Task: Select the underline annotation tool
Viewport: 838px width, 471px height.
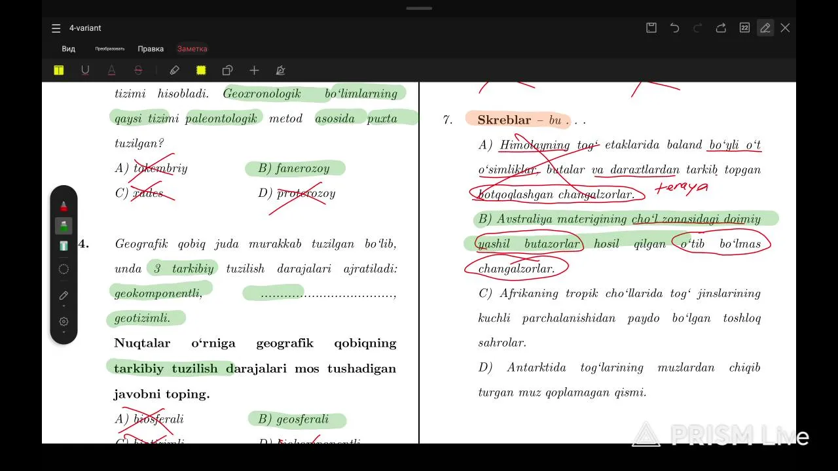Action: (85, 71)
